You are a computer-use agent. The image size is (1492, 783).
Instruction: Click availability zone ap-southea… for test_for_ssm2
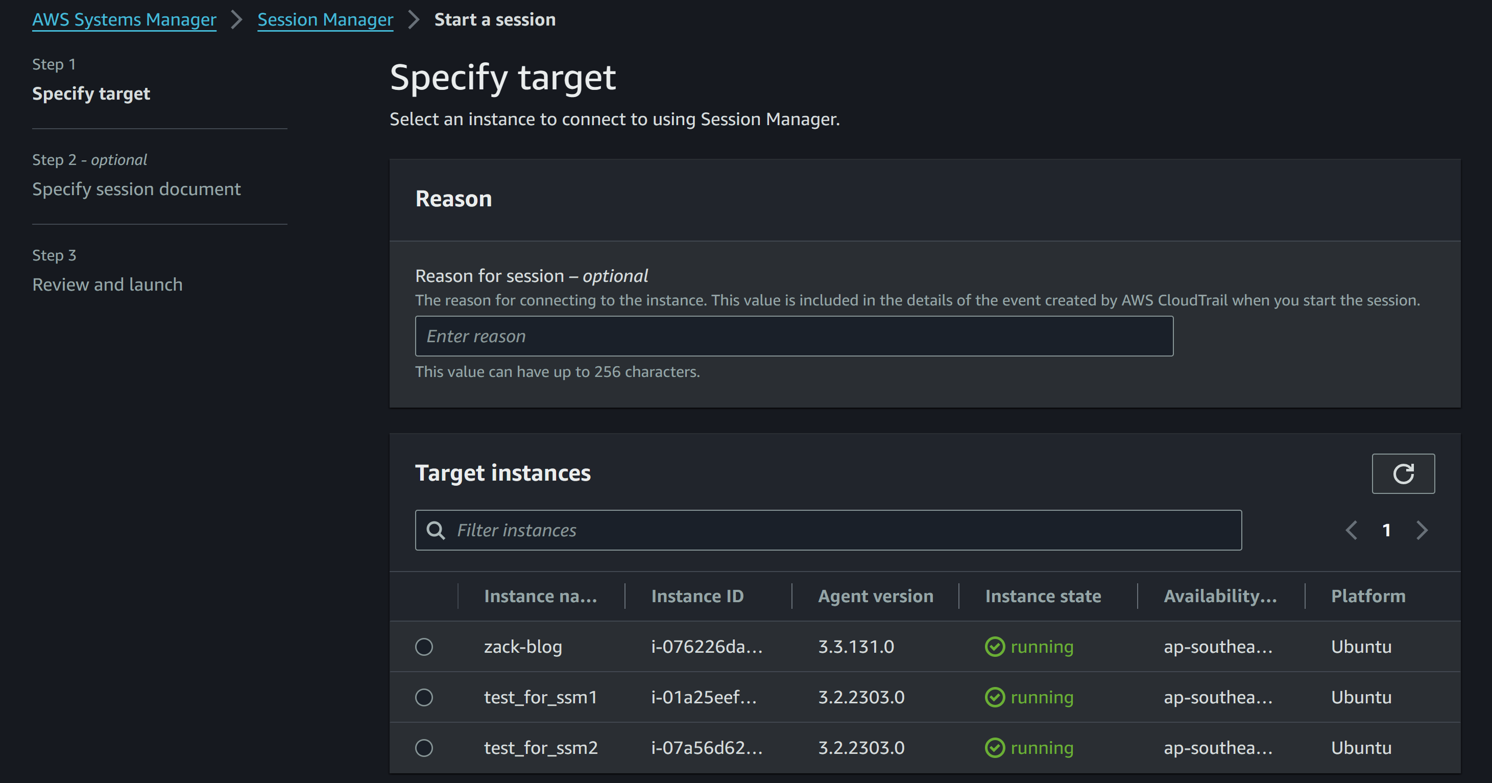click(x=1218, y=748)
